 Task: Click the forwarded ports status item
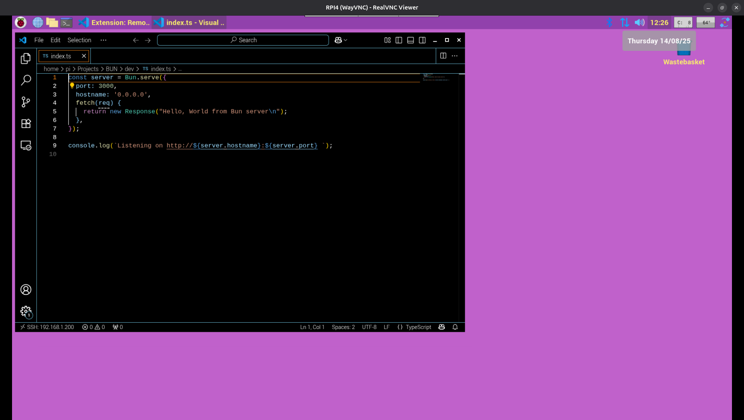tap(118, 327)
